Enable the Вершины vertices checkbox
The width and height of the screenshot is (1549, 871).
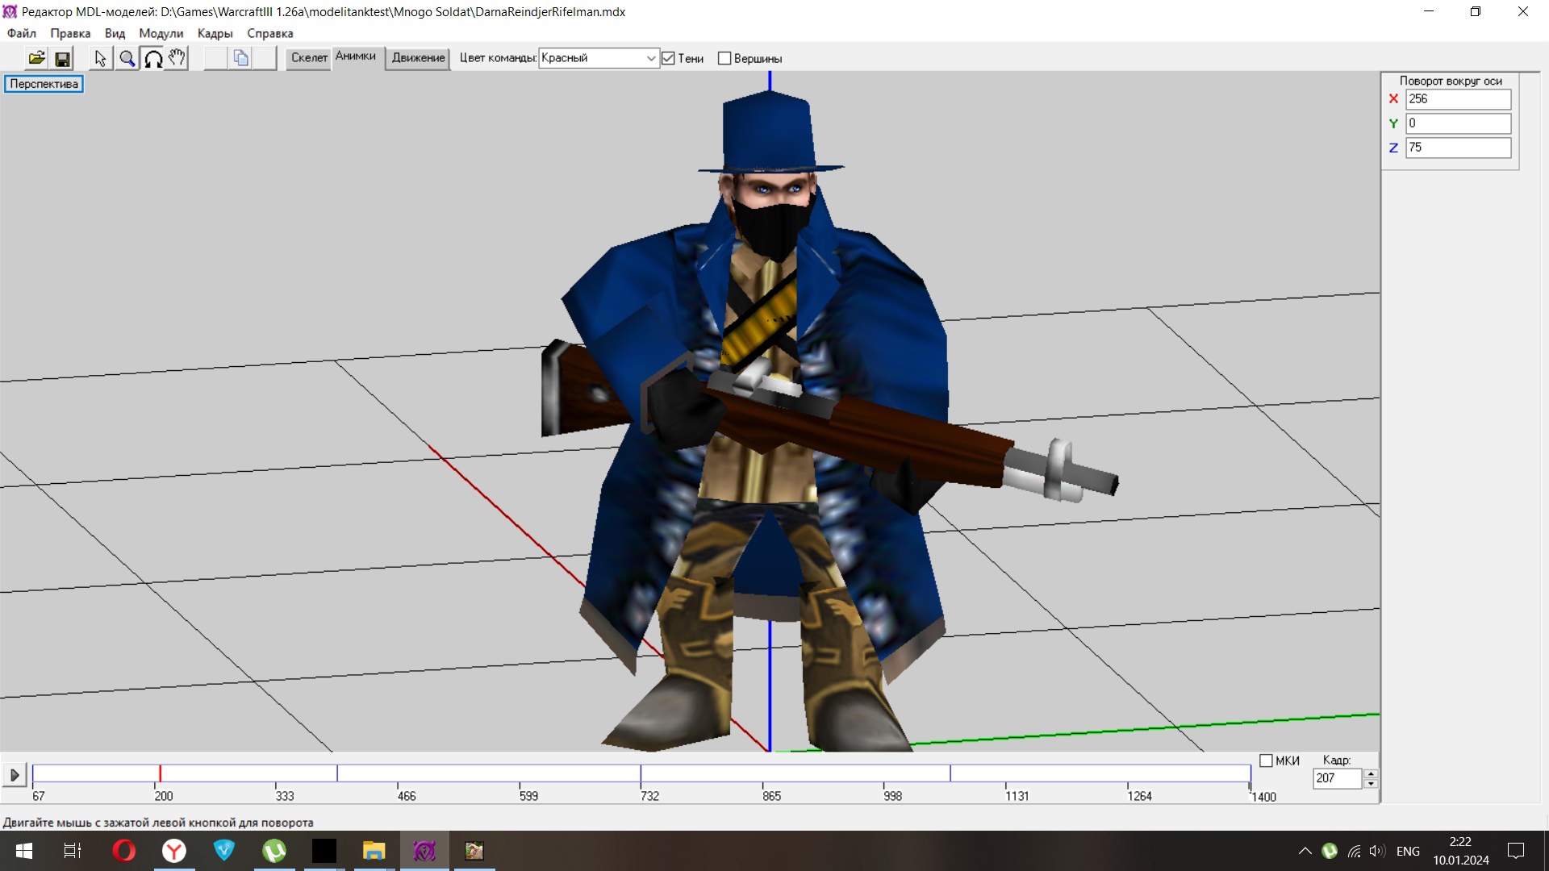coord(724,58)
